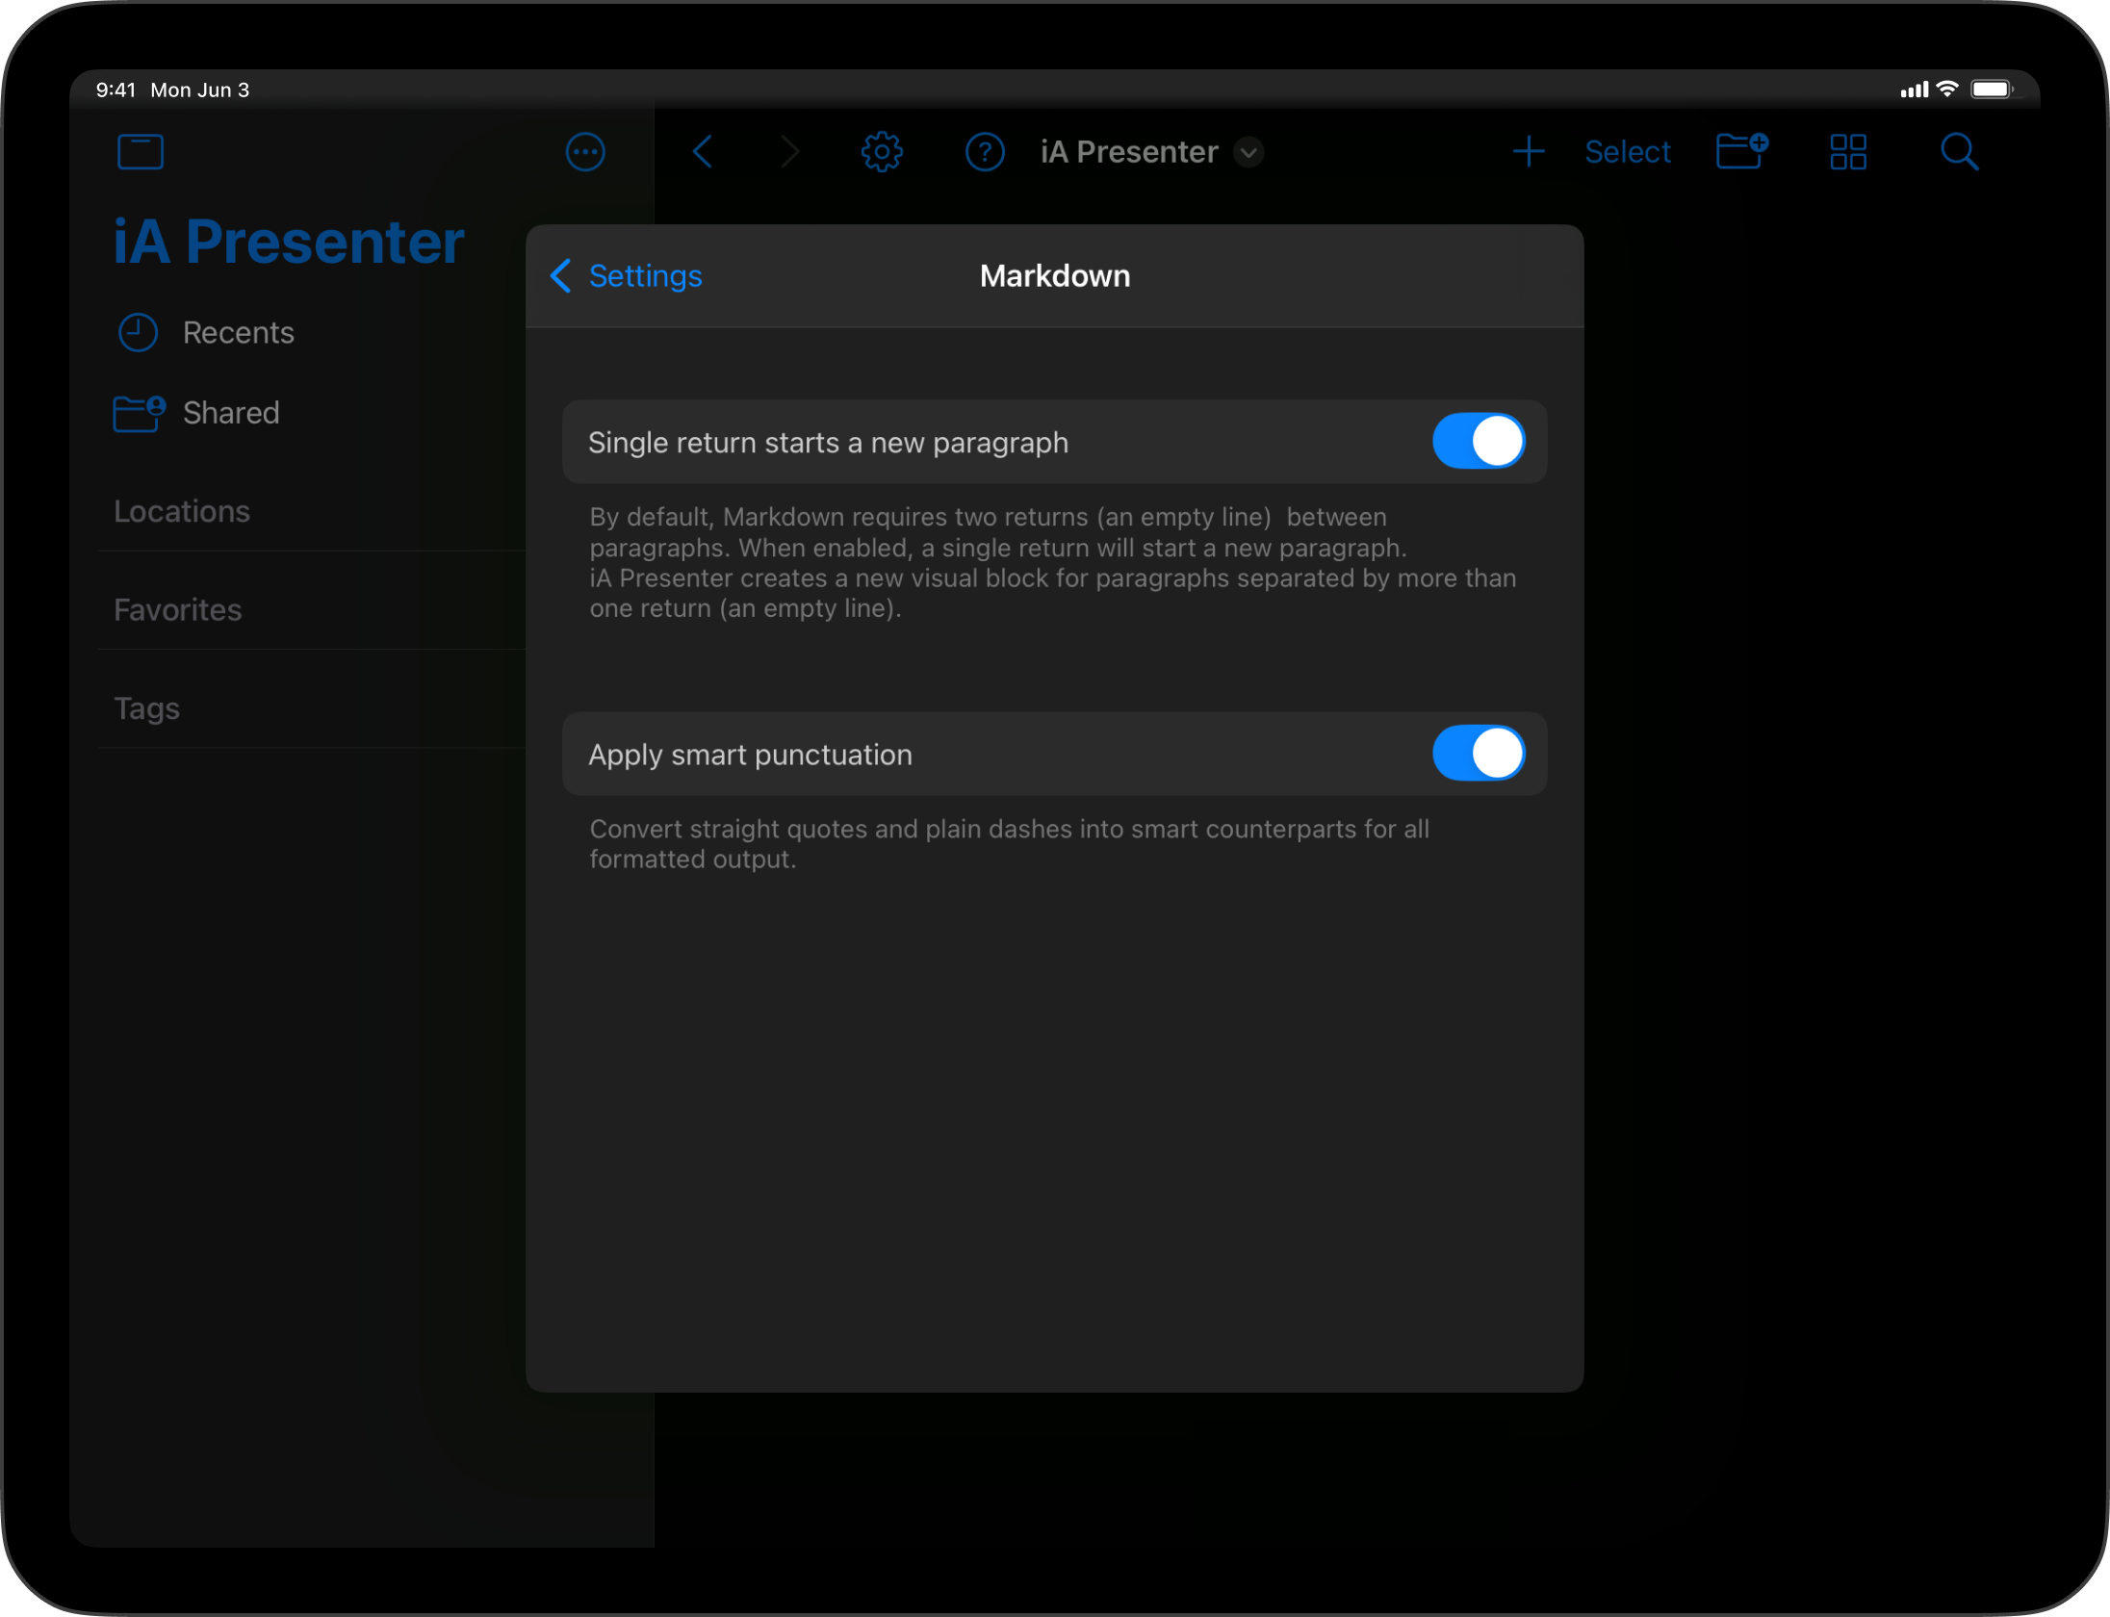Image resolution: width=2110 pixels, height=1617 pixels.
Task: Create a new folder via folder-plus icon
Action: (x=1742, y=151)
